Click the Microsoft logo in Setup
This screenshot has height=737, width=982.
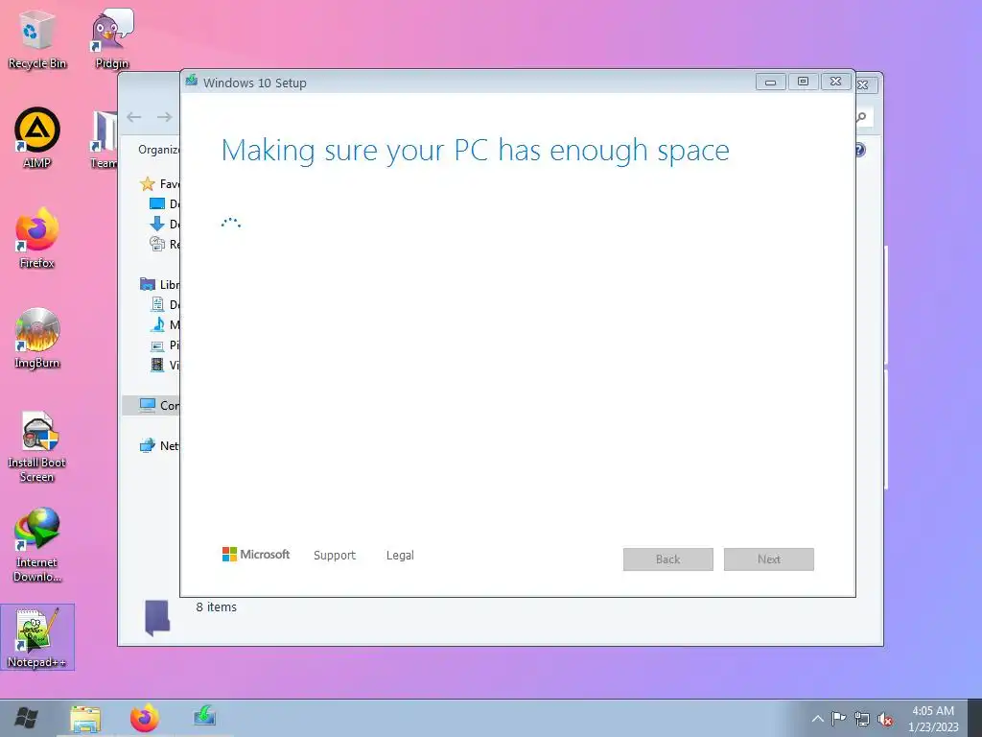tap(255, 555)
